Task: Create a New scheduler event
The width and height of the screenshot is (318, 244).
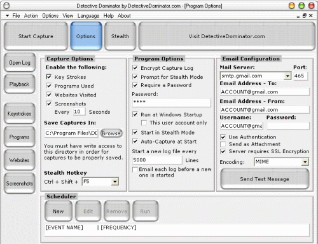Action: coord(59,211)
